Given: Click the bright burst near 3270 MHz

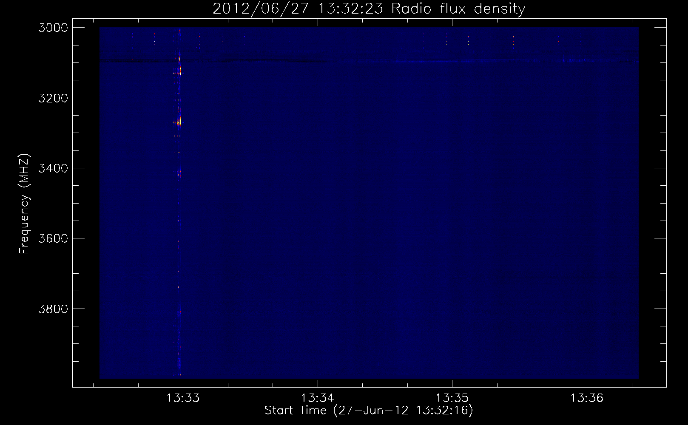Looking at the screenshot, I should [x=179, y=122].
